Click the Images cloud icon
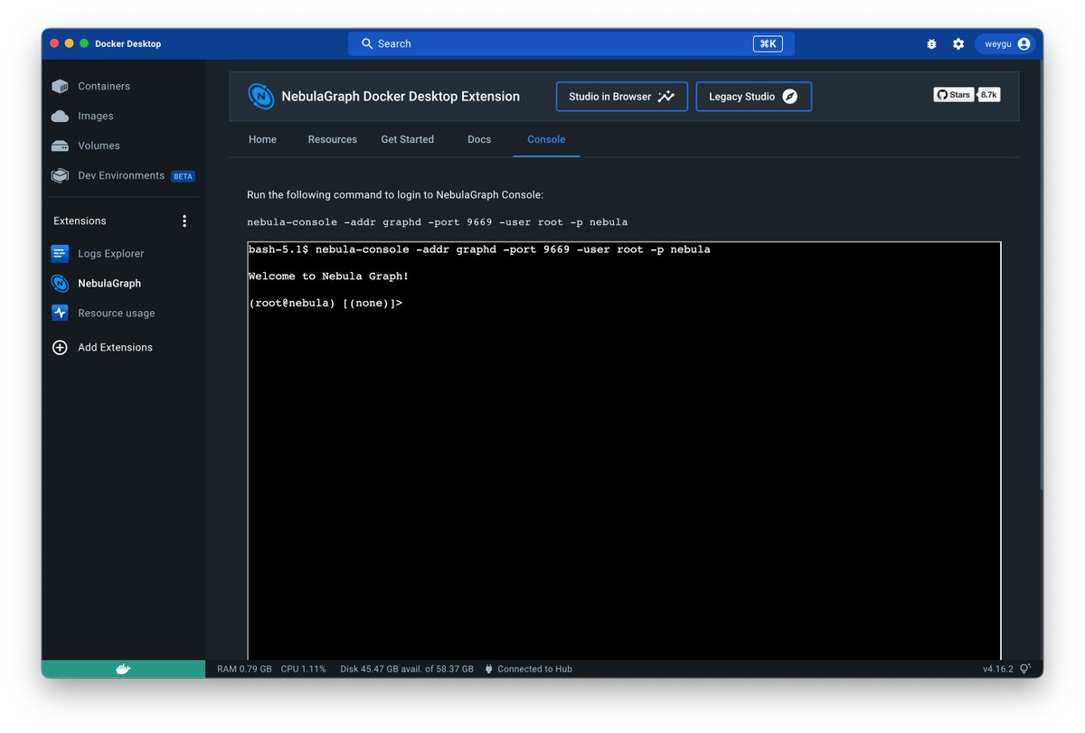This screenshot has height=733, width=1085. (x=60, y=117)
